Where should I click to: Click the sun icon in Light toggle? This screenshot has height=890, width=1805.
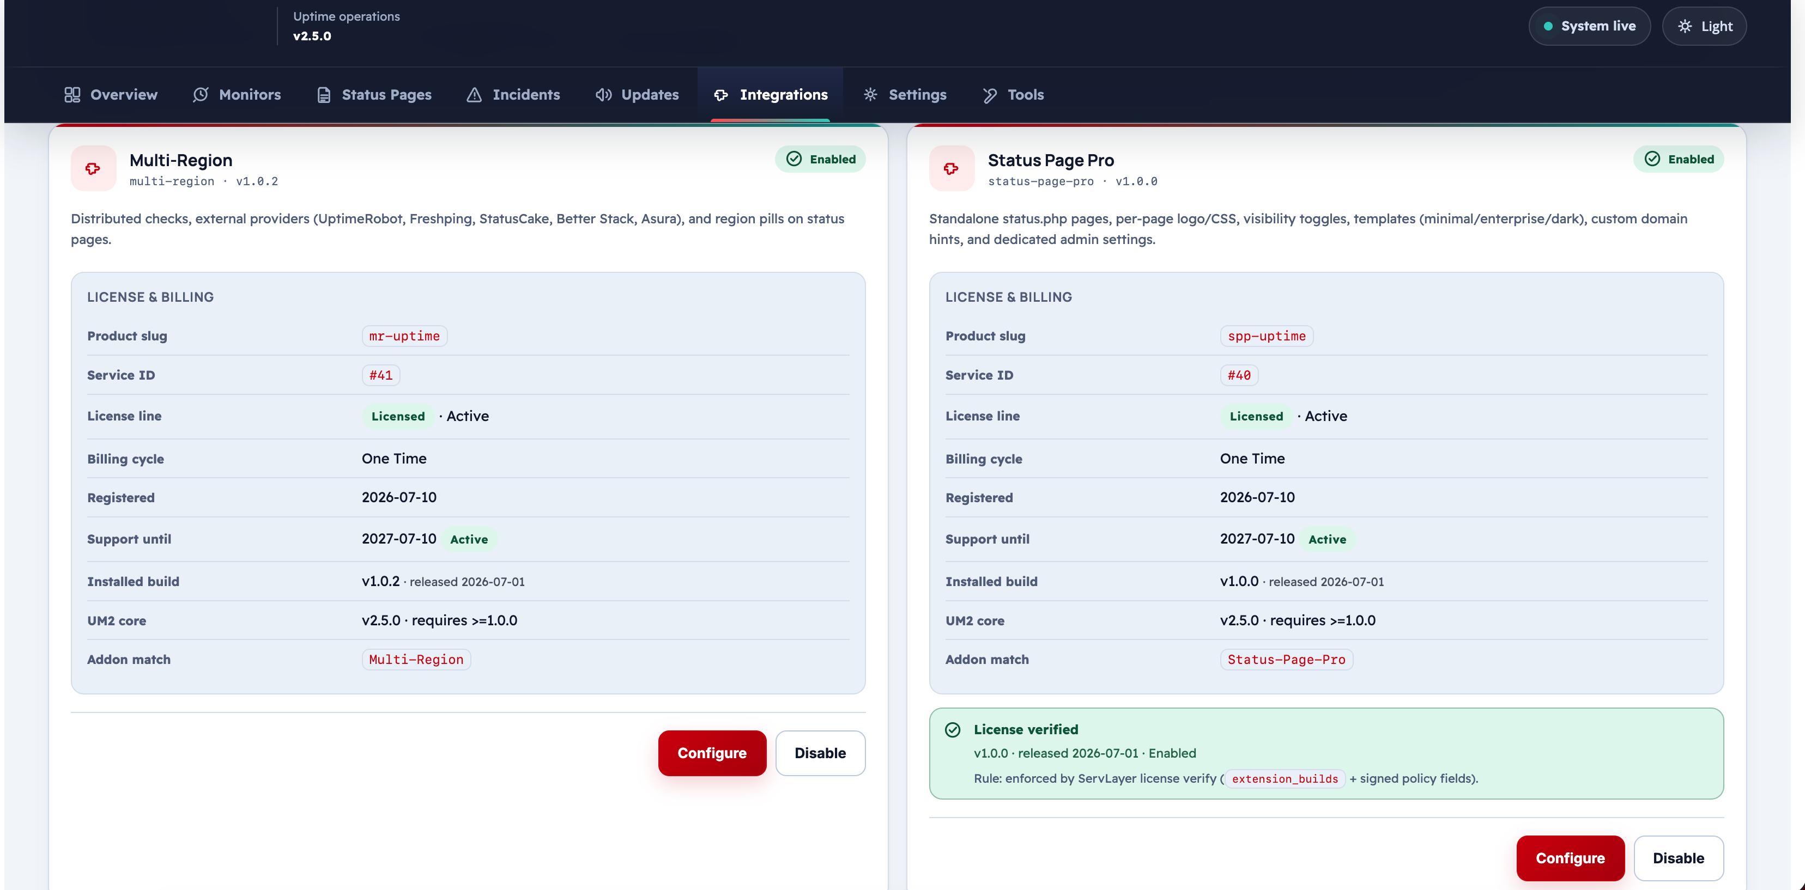(x=1685, y=26)
